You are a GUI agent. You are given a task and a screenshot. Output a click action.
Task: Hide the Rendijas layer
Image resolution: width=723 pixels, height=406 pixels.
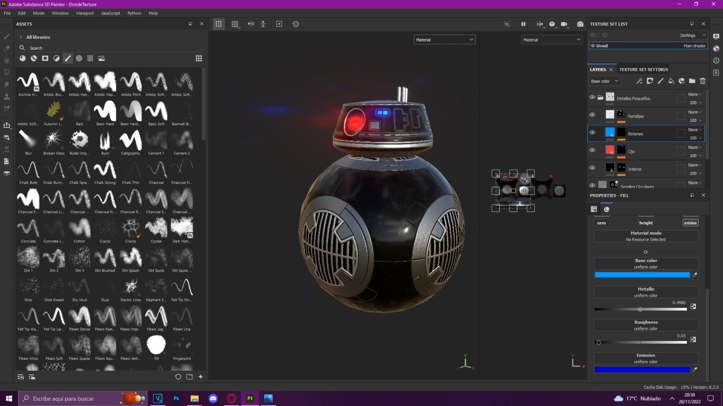coord(592,115)
